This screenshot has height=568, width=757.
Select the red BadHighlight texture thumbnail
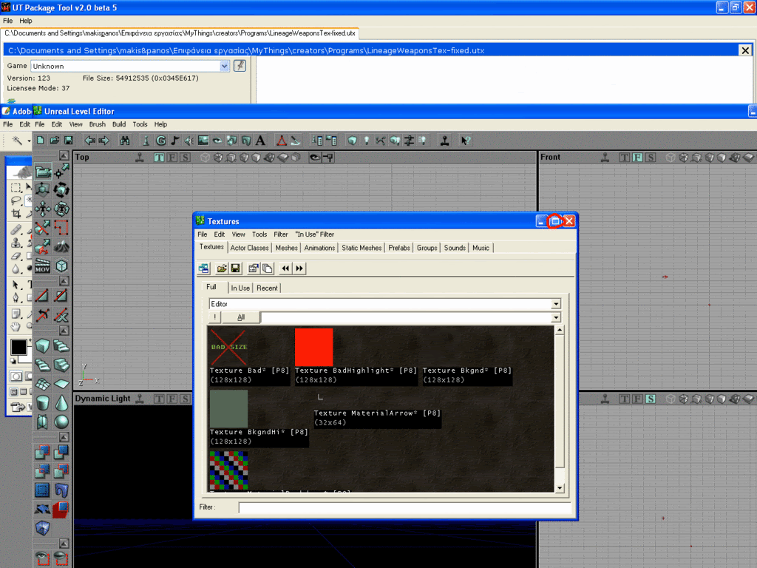tap(313, 348)
